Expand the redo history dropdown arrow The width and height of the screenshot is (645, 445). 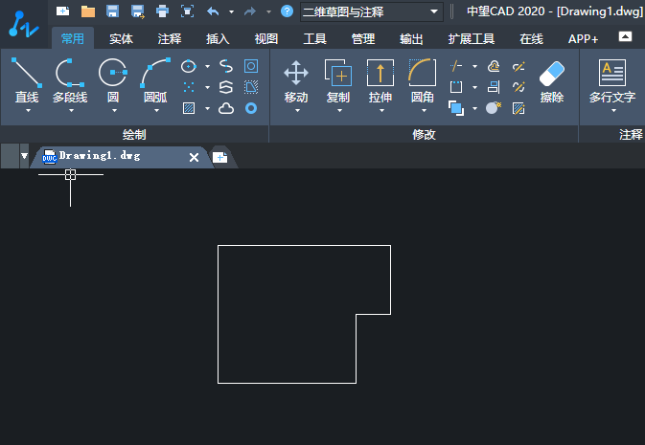[268, 11]
